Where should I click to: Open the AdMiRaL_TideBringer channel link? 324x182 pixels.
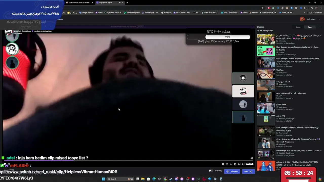(23, 31)
